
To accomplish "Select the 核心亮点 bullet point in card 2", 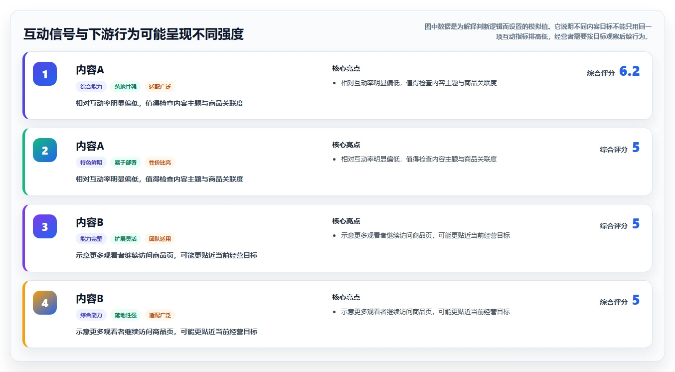I will coord(419,159).
